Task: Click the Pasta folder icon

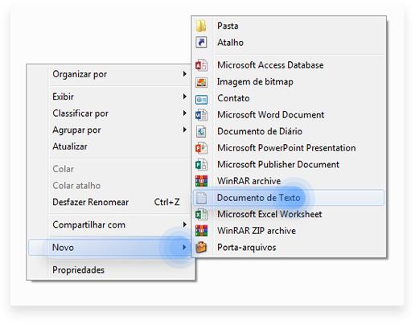Action: [201, 26]
